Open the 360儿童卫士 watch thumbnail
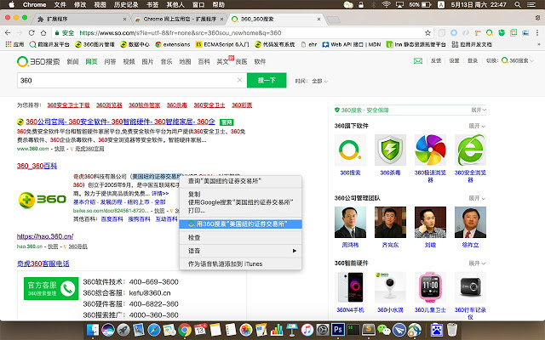Image resolution: width=545 pixels, height=340 pixels. tap(430, 287)
